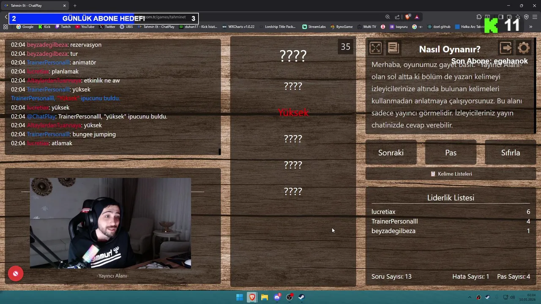Image resolution: width=541 pixels, height=304 pixels.
Task: Click the chat panel scrollbar handle
Action: coord(219,152)
